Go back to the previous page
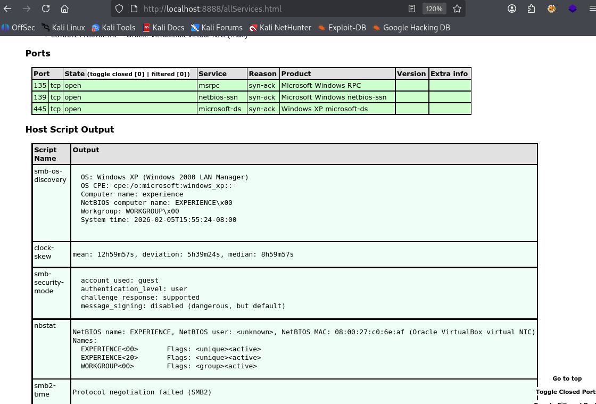The image size is (596, 404). (x=7, y=9)
